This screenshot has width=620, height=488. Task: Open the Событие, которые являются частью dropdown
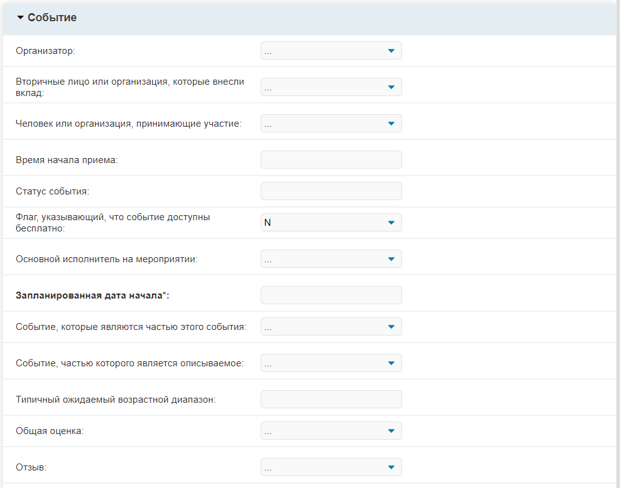[x=331, y=327]
